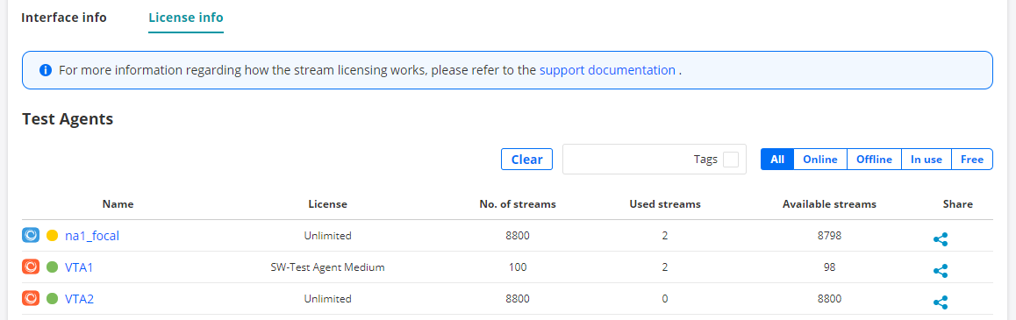Click the green status dot for VTA1
1016x320 pixels.
(x=53, y=267)
